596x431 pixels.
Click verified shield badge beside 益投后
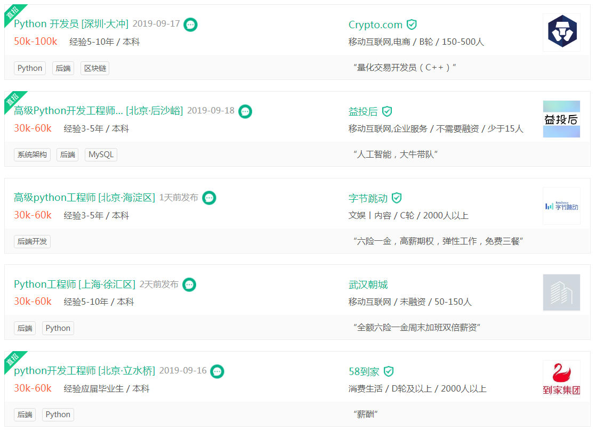click(x=387, y=111)
